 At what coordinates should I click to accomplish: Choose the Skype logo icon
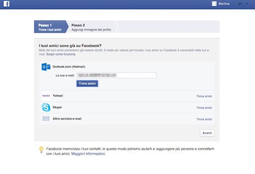(x=46, y=108)
